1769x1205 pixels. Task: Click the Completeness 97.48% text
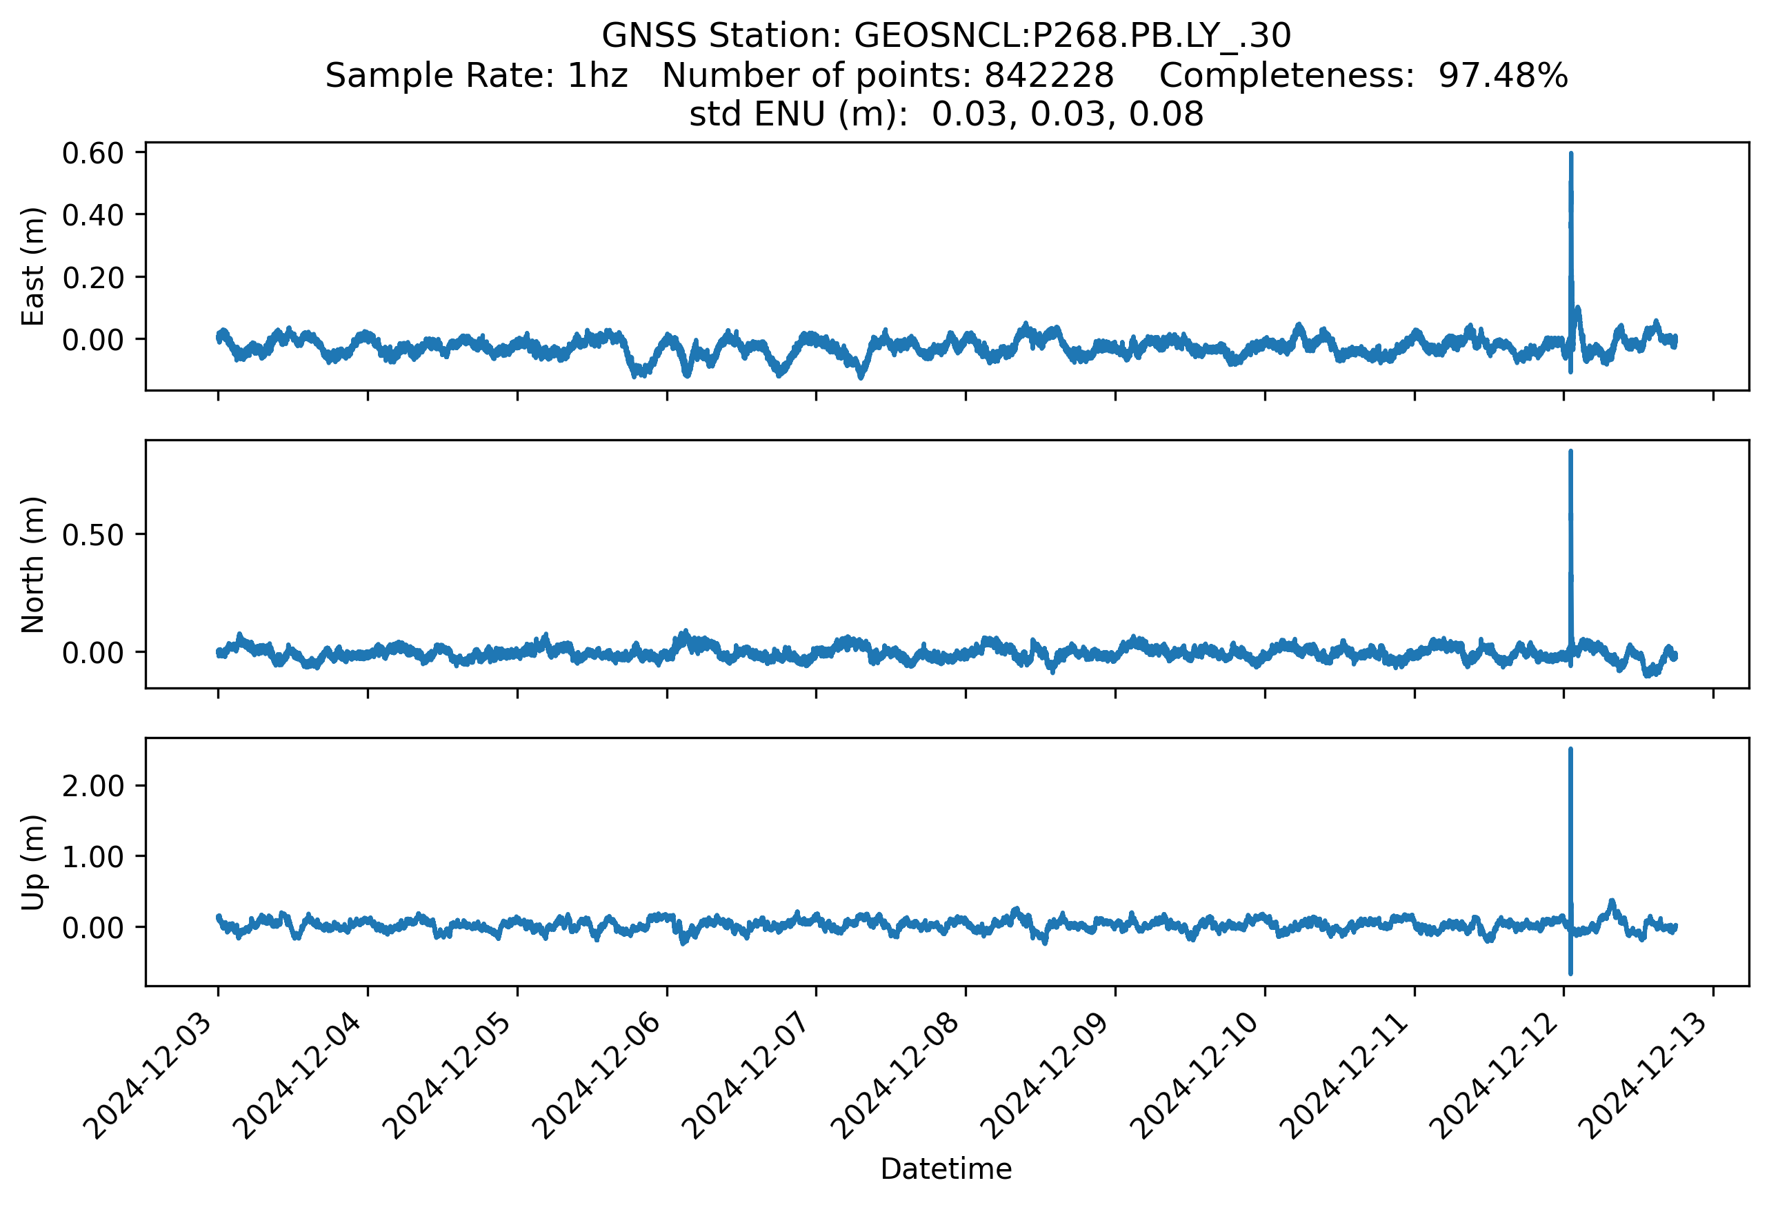click(1363, 75)
